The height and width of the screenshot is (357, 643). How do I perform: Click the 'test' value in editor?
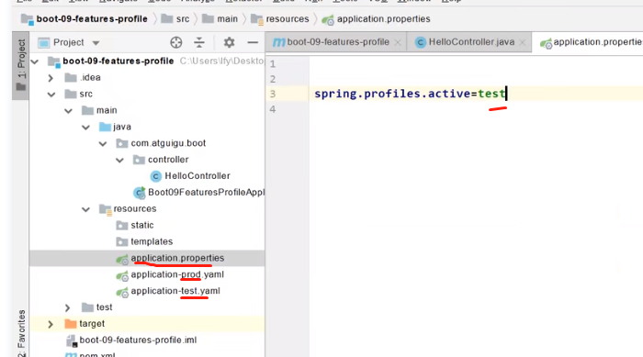click(x=491, y=94)
